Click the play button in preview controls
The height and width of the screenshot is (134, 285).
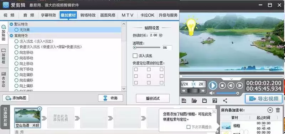(213, 85)
